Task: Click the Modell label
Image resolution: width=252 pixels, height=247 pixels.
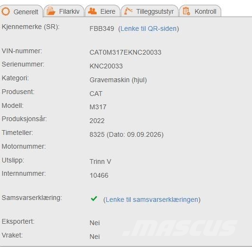Action: (x=12, y=106)
